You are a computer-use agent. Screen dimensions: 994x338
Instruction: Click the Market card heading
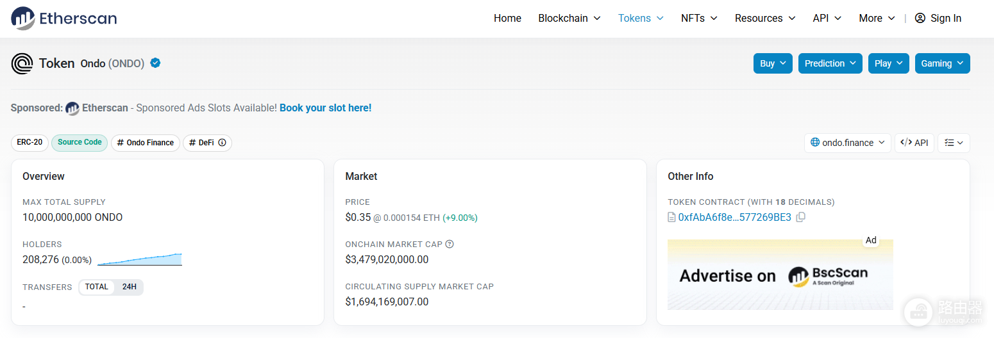click(361, 176)
